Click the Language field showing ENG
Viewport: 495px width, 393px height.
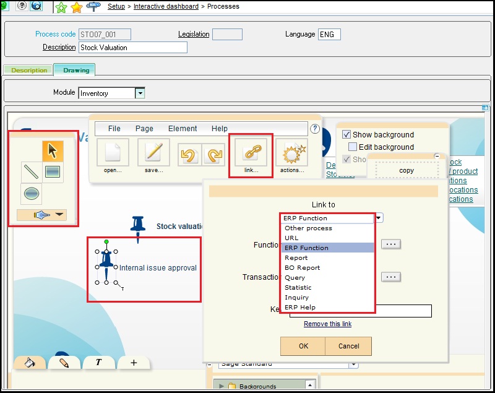click(x=329, y=34)
